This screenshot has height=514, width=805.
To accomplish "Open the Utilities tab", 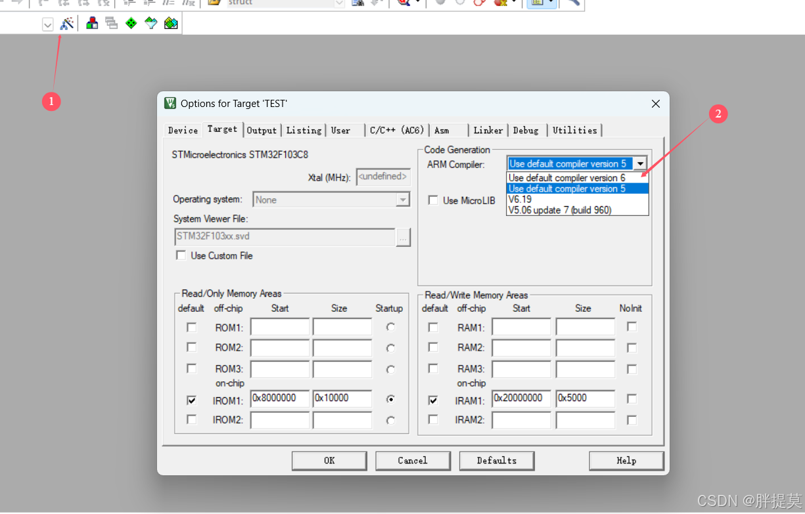I will click(x=575, y=130).
